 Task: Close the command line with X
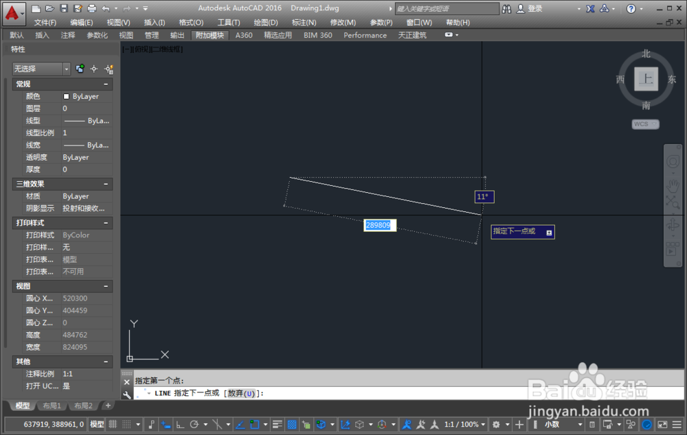(x=126, y=382)
